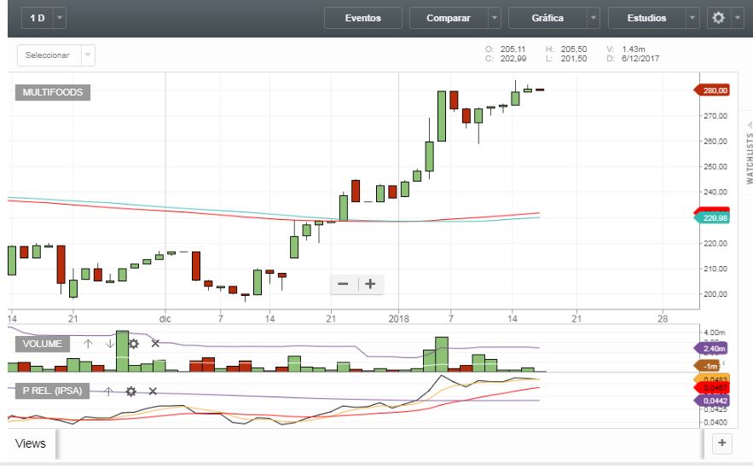Open the Watchlists side panel

(749, 158)
